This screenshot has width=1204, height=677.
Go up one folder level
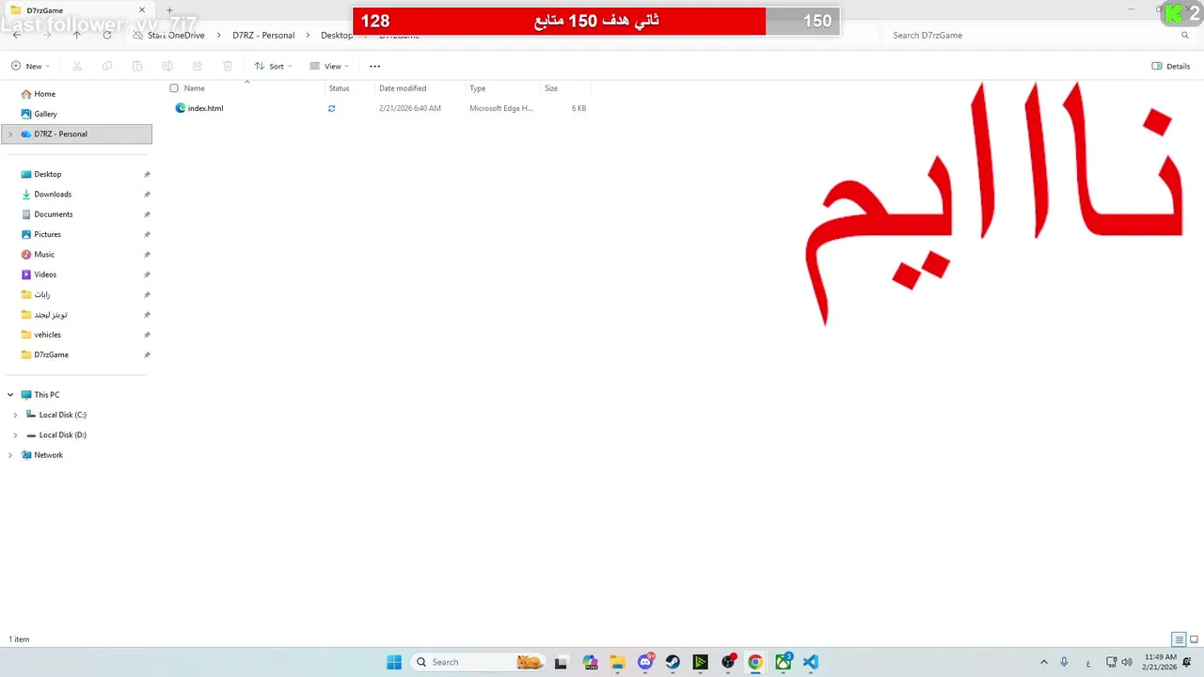(77, 35)
